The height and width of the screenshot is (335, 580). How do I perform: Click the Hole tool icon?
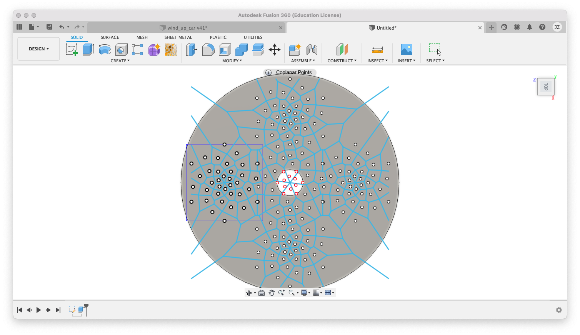121,50
